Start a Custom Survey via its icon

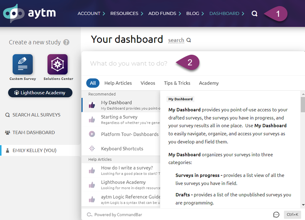(22, 64)
